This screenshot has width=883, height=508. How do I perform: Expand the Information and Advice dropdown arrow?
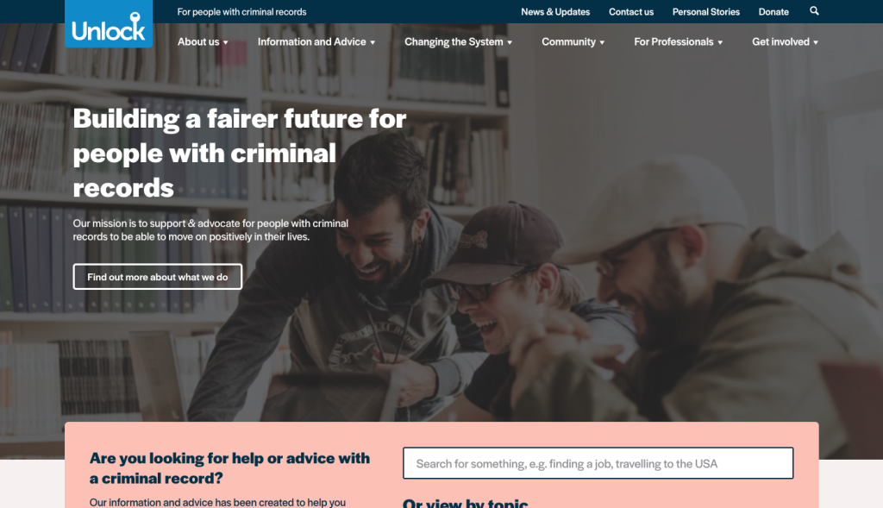(373, 42)
